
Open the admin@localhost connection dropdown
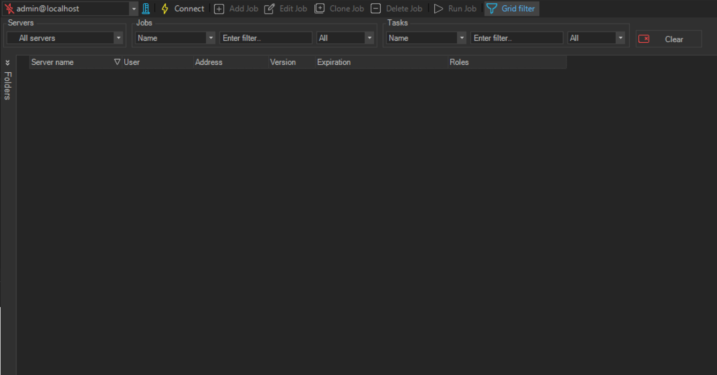coord(134,9)
